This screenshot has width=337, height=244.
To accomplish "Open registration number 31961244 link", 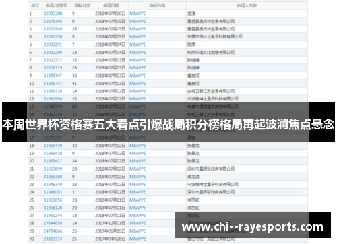I will [53, 216].
